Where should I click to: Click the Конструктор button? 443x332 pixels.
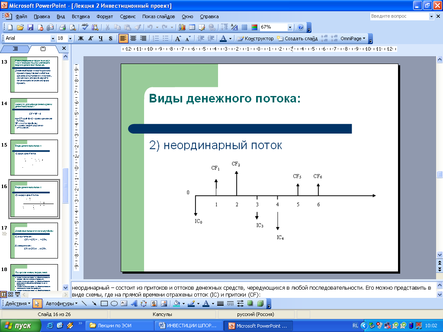click(x=255, y=38)
